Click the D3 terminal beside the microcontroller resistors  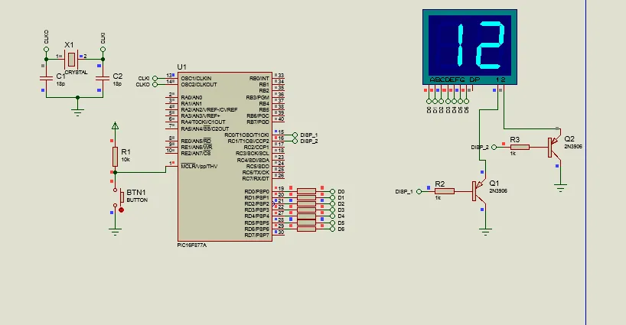pos(333,210)
